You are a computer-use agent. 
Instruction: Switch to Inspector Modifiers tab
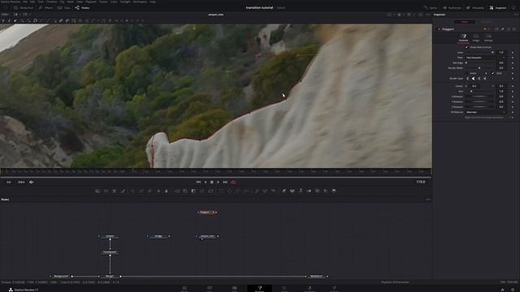tap(487, 22)
